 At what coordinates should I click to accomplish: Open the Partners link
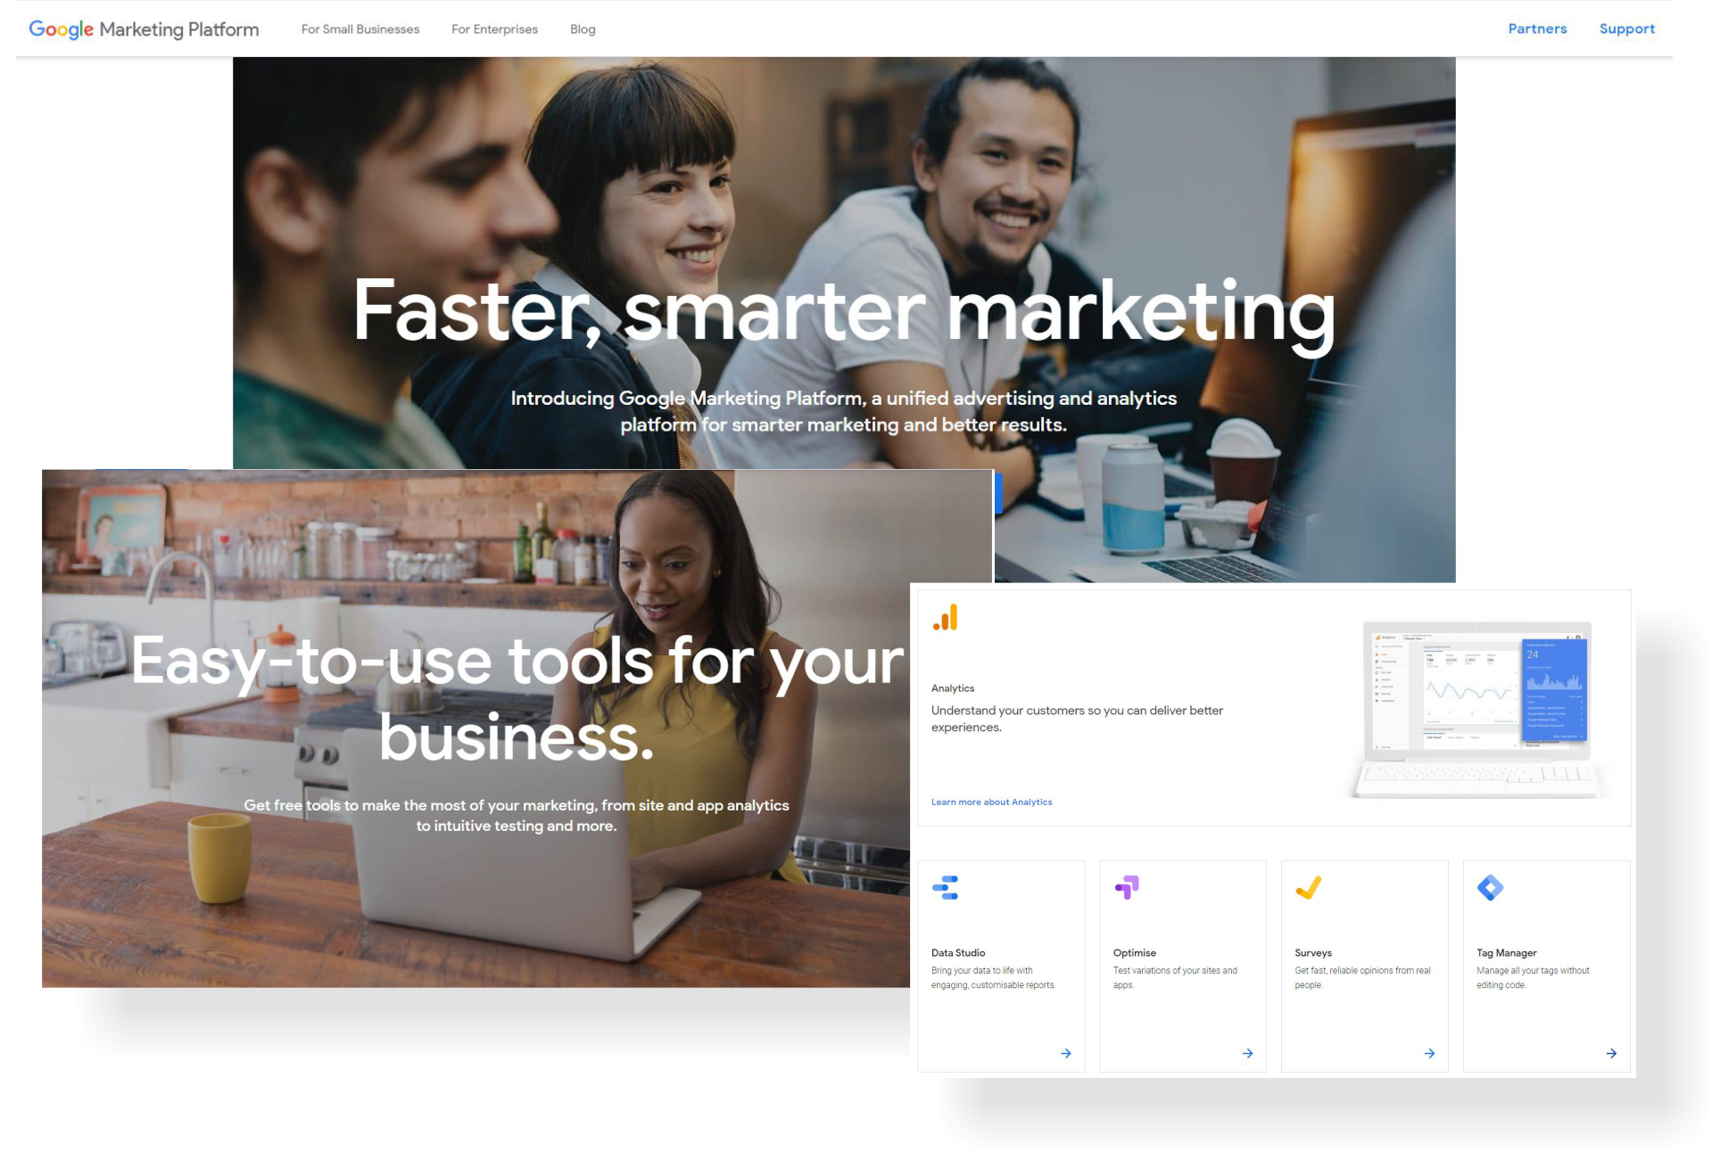pyautogui.click(x=1537, y=29)
